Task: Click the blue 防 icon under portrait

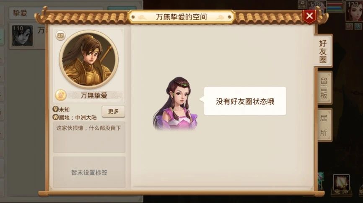Action: (x=358, y=27)
